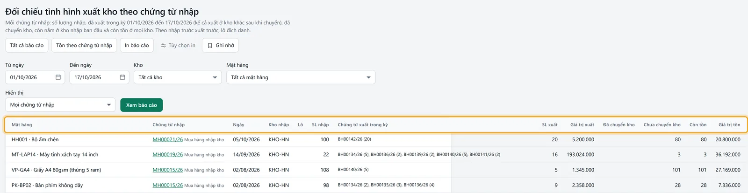Click Giá trị tồn value 20.800.000
This screenshot has width=748, height=193.
[x=728, y=139]
